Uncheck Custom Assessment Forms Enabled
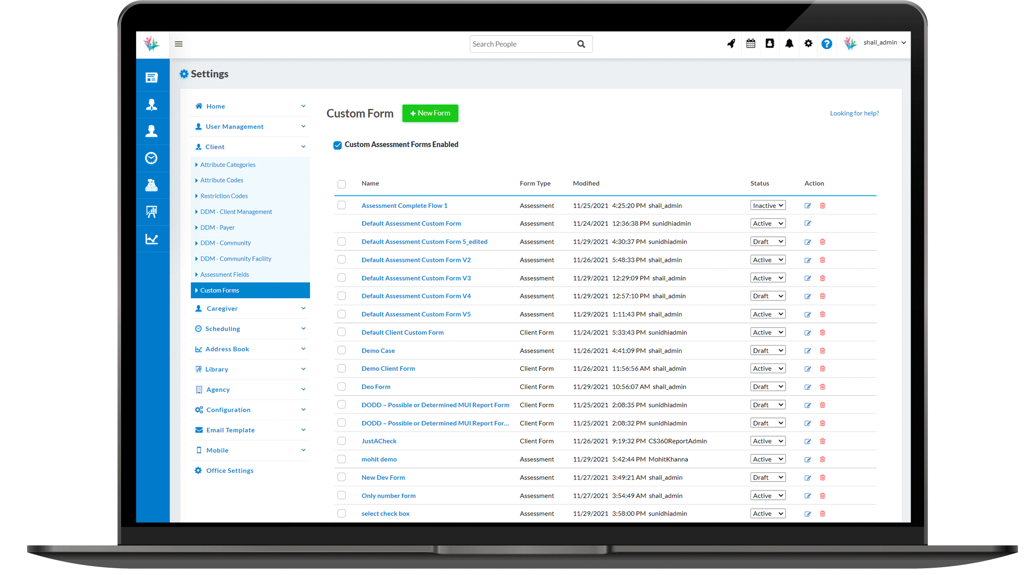The width and height of the screenshot is (1025, 575). (x=338, y=145)
